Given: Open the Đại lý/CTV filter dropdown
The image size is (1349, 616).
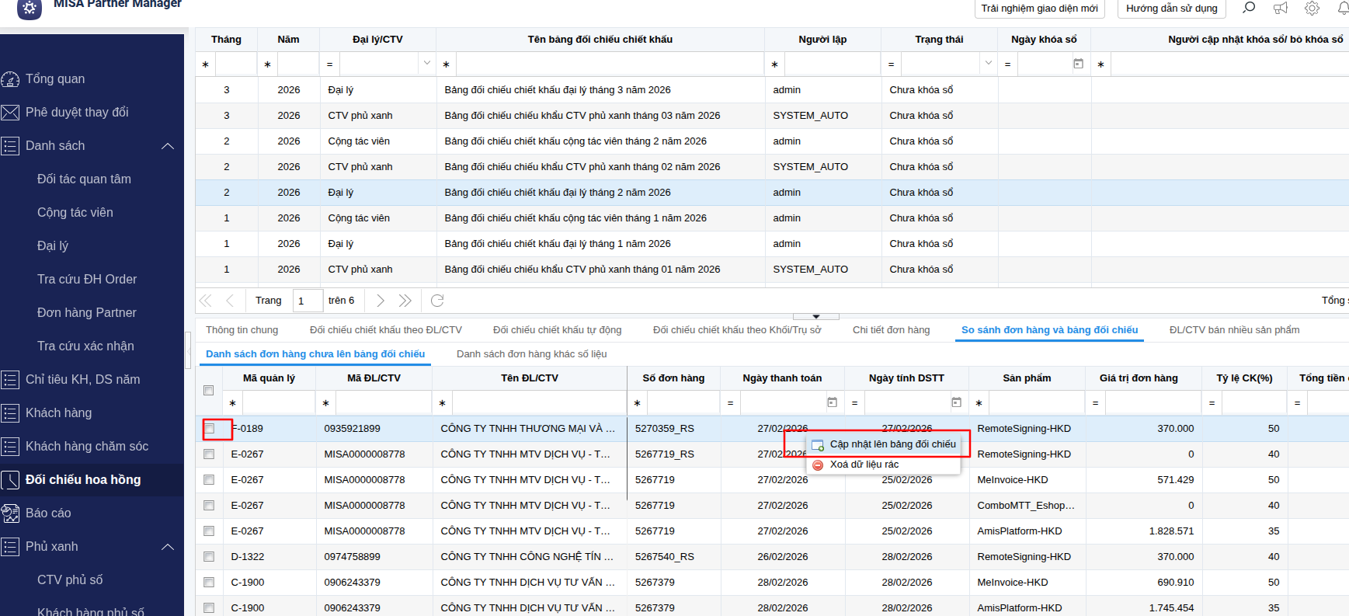Looking at the screenshot, I should coord(426,64).
